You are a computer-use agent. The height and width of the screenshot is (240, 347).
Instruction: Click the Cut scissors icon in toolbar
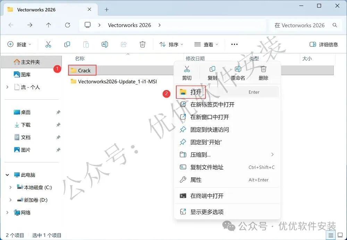[48, 44]
